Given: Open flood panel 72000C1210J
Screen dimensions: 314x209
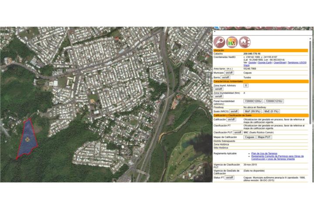Looking at the screenshot, I should (x=274, y=101).
